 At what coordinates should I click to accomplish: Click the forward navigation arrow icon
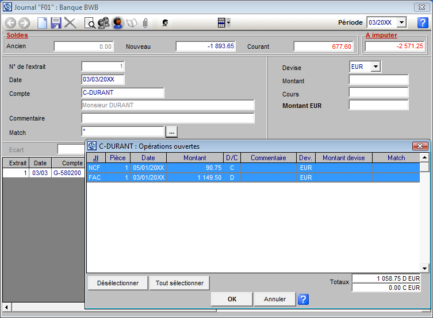pos(24,23)
